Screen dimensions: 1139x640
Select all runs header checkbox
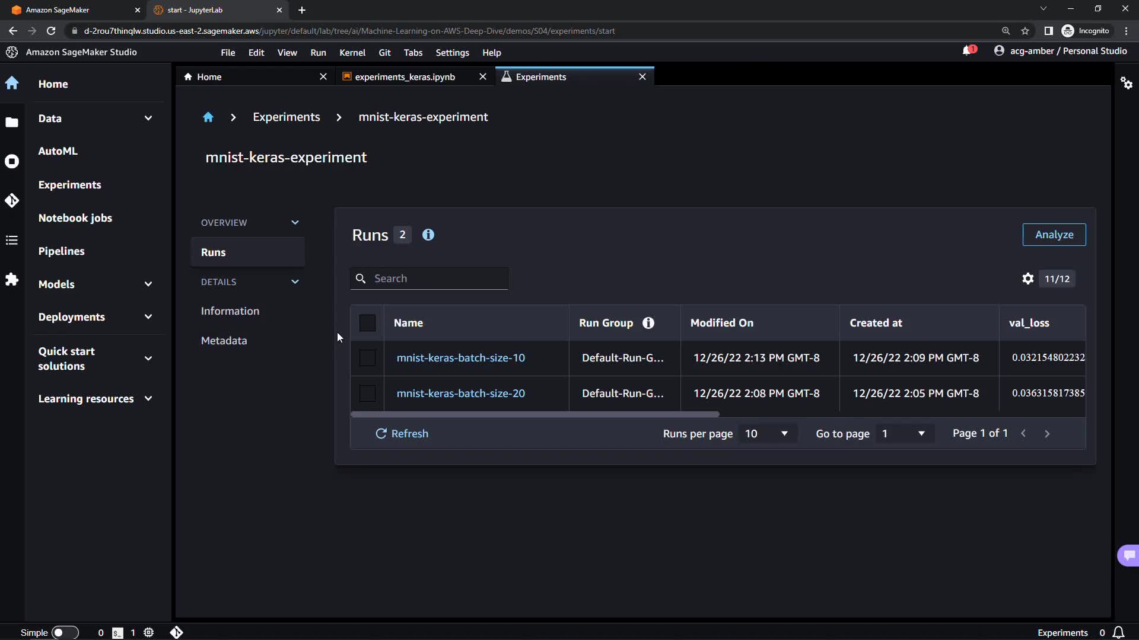[367, 323]
